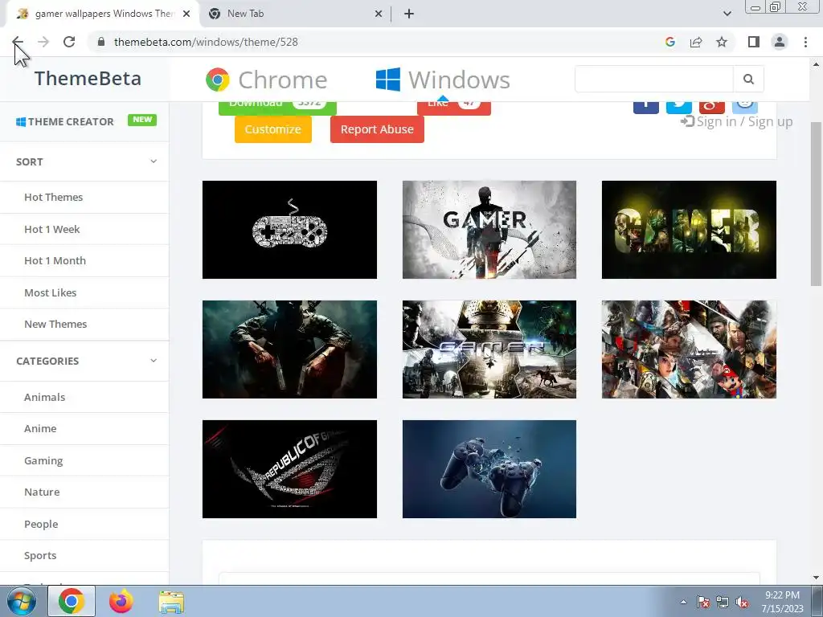Open the Republic of Gamers wallpaper
Viewport: 823px width, 617px height.
pos(289,469)
